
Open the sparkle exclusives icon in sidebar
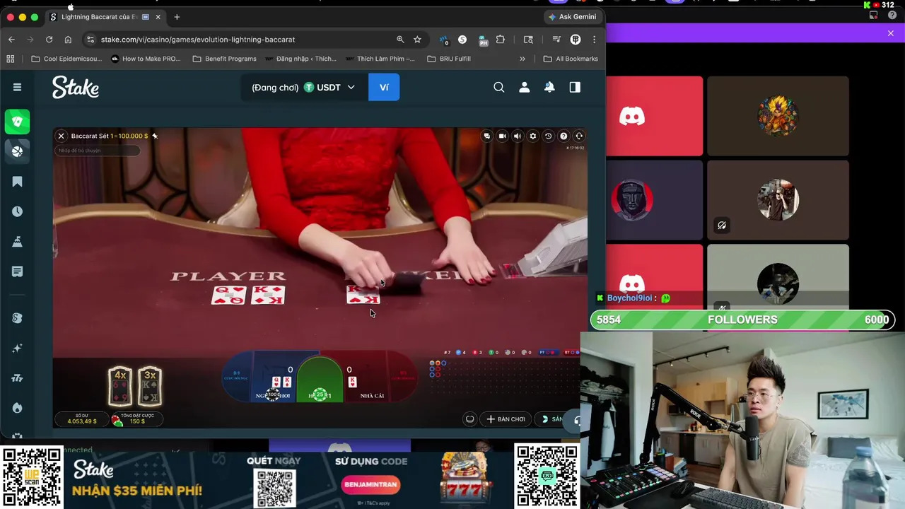[x=18, y=349]
